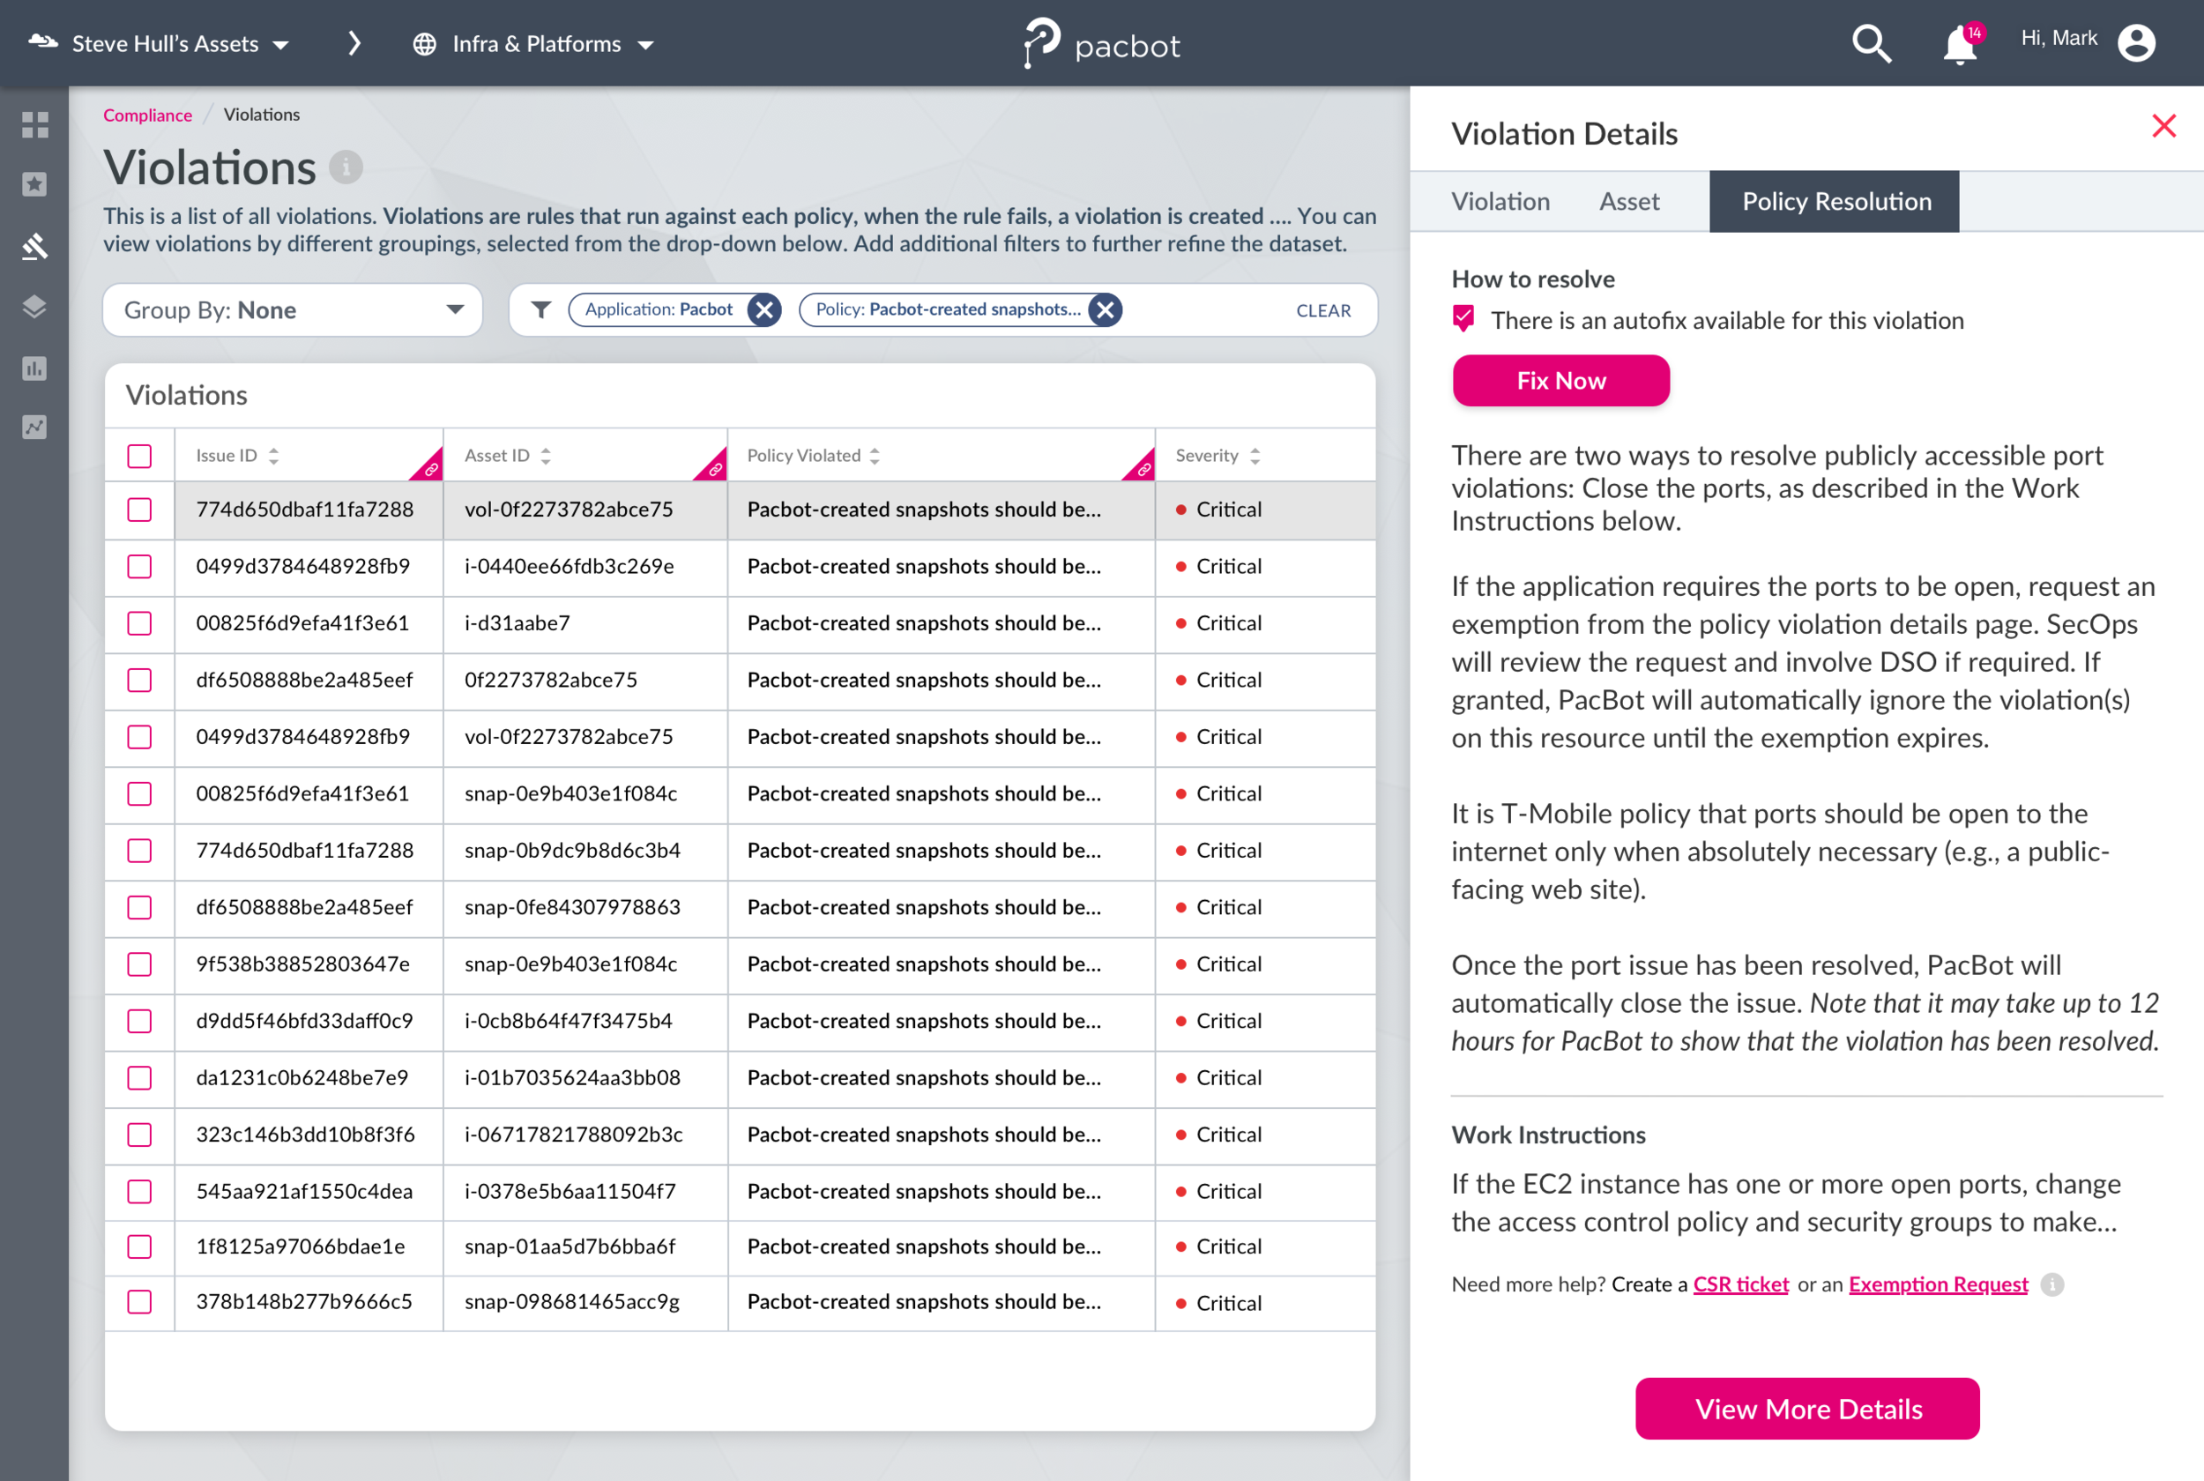The width and height of the screenshot is (2204, 1481).
Task: Click the link icon on Issue ID column
Action: [x=430, y=468]
